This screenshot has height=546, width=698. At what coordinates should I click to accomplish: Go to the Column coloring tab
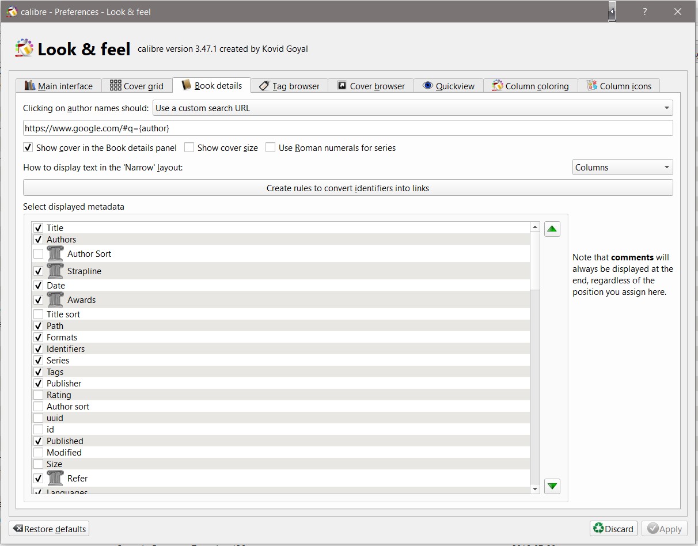click(530, 86)
